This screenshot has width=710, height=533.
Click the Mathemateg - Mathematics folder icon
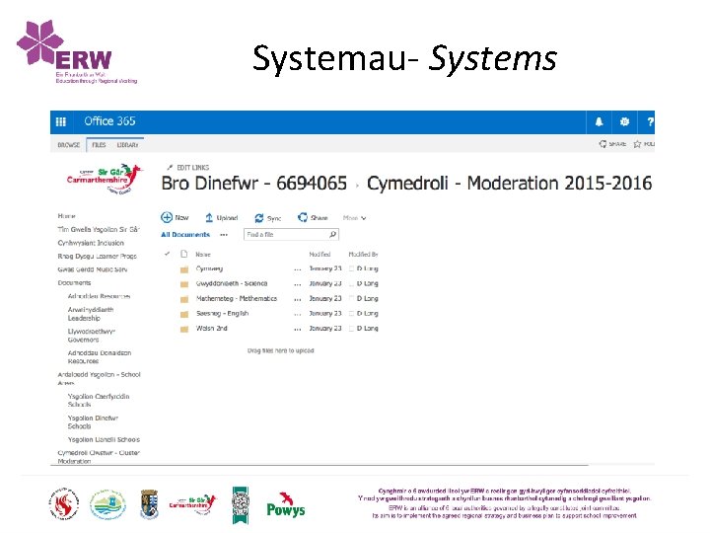pos(184,299)
